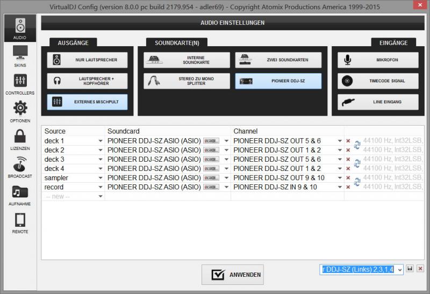The image size is (430, 294).
Task: Expand the record source dropdown
Action: (x=101, y=187)
